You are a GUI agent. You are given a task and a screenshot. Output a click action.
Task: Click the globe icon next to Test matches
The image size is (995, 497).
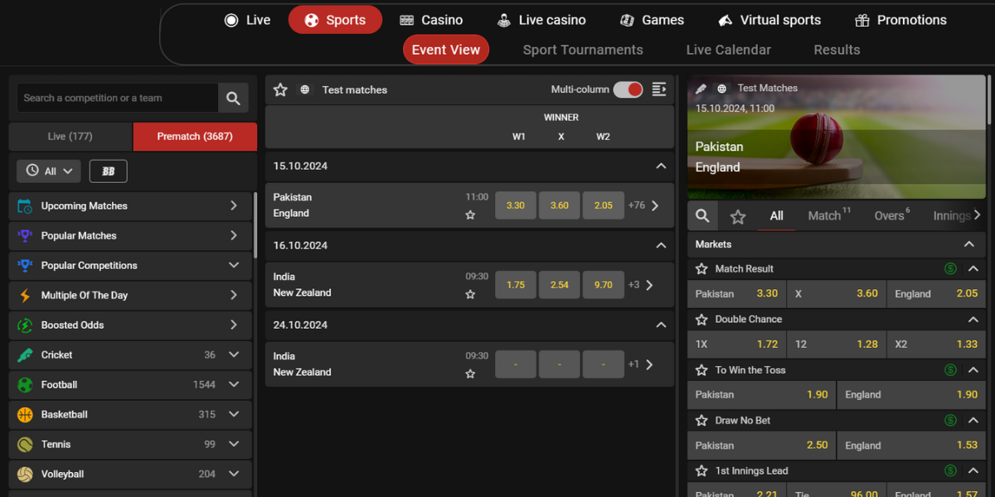(303, 89)
